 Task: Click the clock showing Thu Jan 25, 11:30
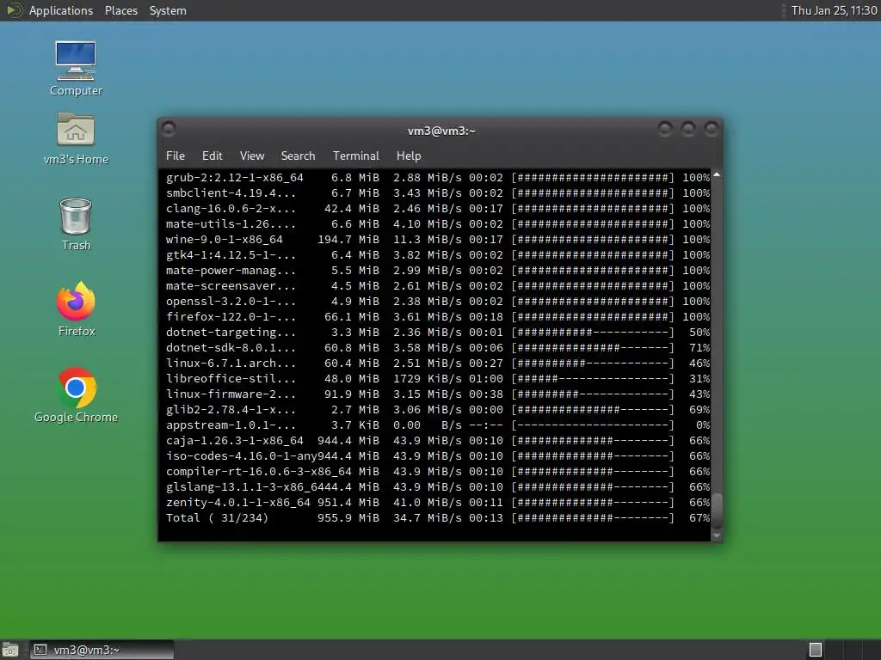click(x=834, y=10)
